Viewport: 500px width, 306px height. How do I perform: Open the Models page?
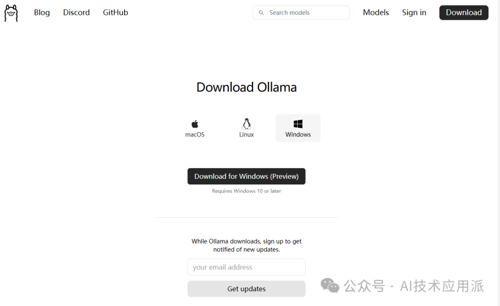click(376, 12)
